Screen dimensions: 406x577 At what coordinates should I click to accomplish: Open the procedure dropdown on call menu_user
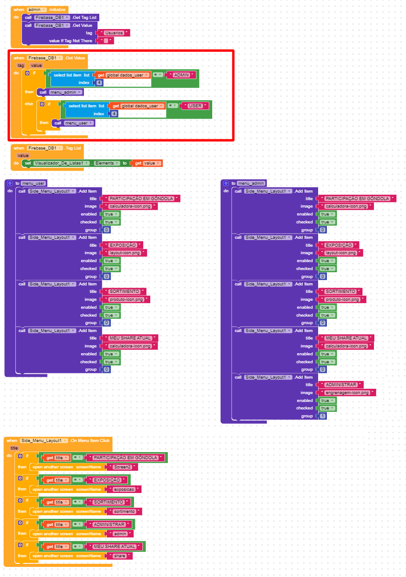pyautogui.click(x=79, y=123)
